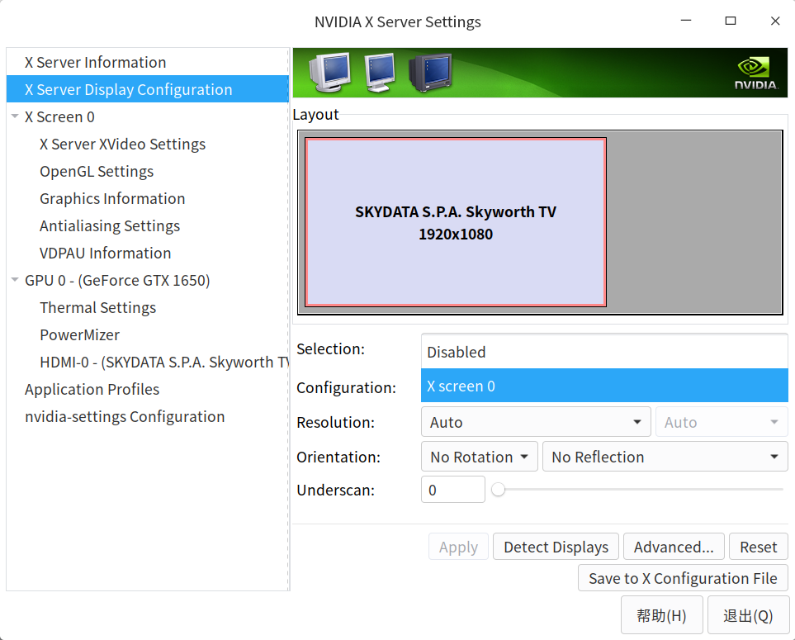Choose X screen 0 configuration option
The image size is (795, 640).
click(x=603, y=386)
